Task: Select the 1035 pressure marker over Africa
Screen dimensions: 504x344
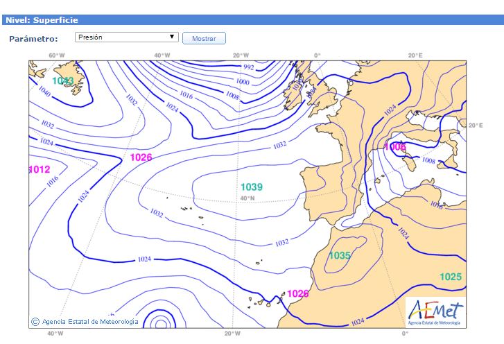Action: point(339,255)
